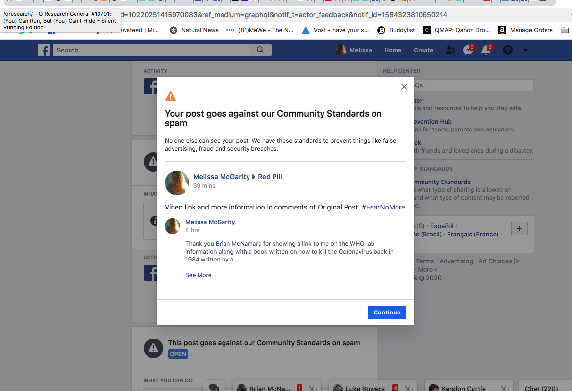Screen dimensions: 572x391
Task: Click the large Melissa McGarity profile picture
Action: (177, 183)
